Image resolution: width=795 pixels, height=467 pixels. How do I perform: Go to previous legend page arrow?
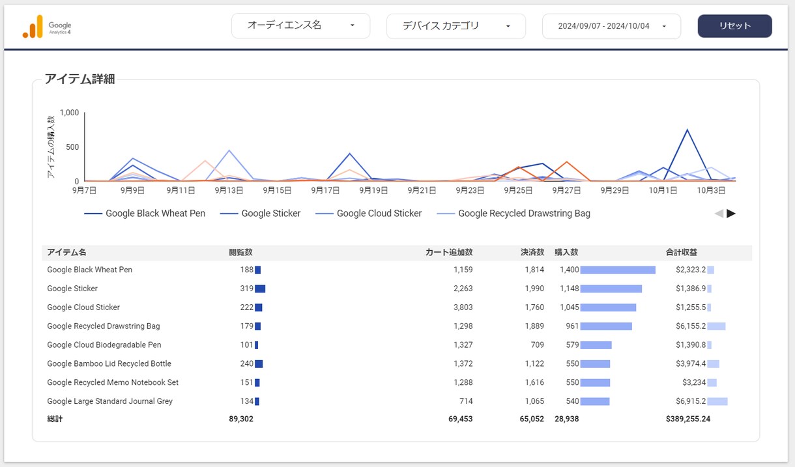click(719, 214)
